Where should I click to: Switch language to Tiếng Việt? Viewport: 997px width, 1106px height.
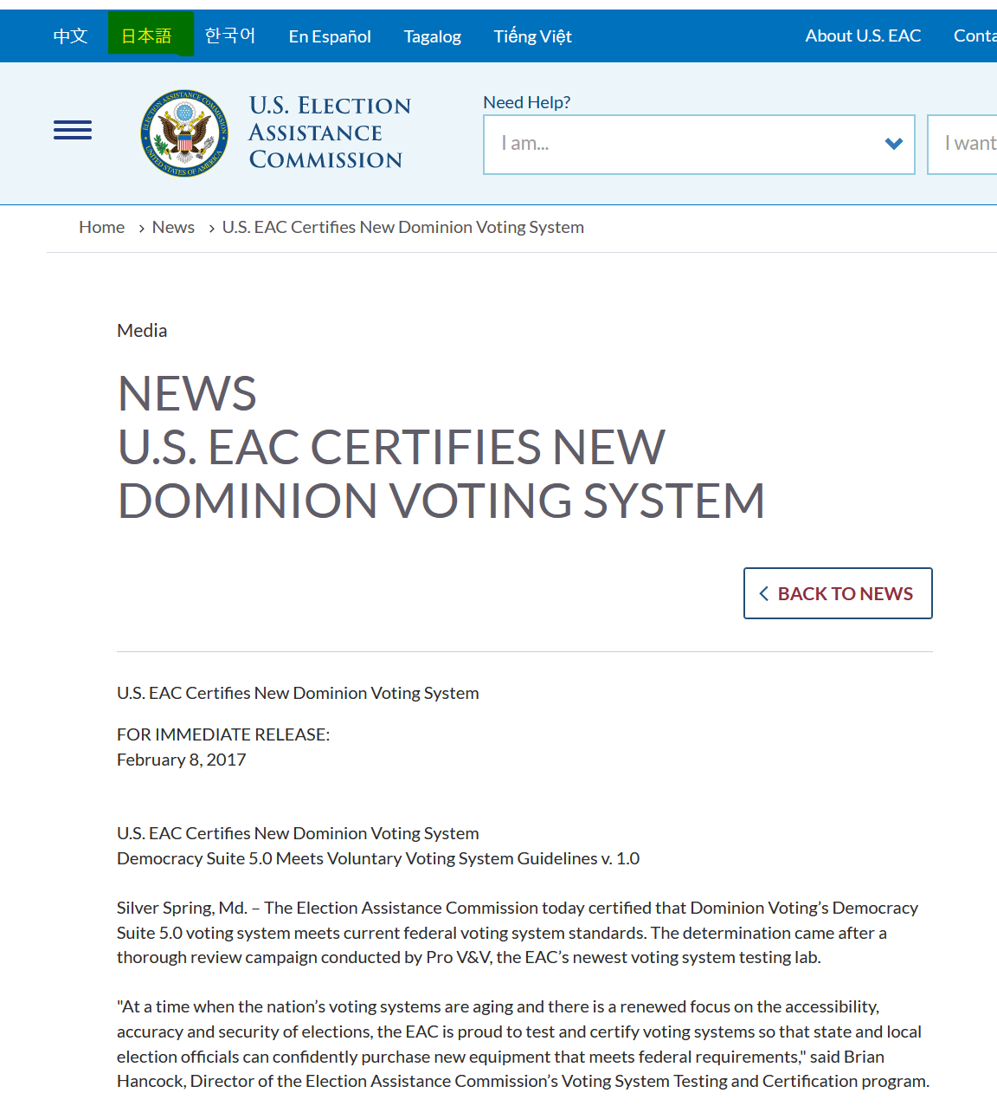(x=532, y=36)
